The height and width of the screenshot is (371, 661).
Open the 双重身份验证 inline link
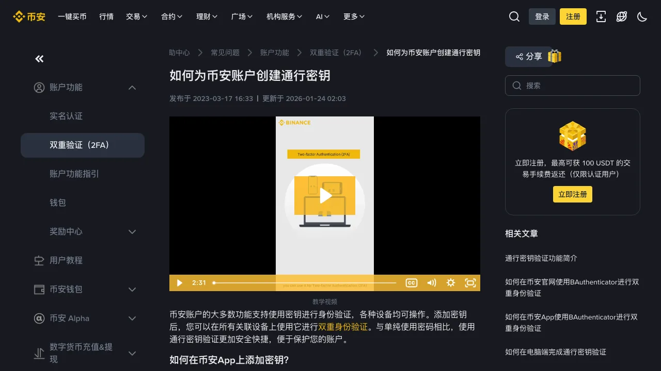click(343, 327)
